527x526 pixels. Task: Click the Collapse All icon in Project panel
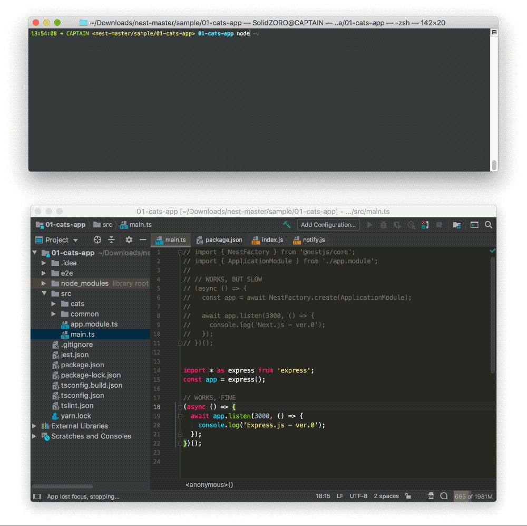coord(111,240)
